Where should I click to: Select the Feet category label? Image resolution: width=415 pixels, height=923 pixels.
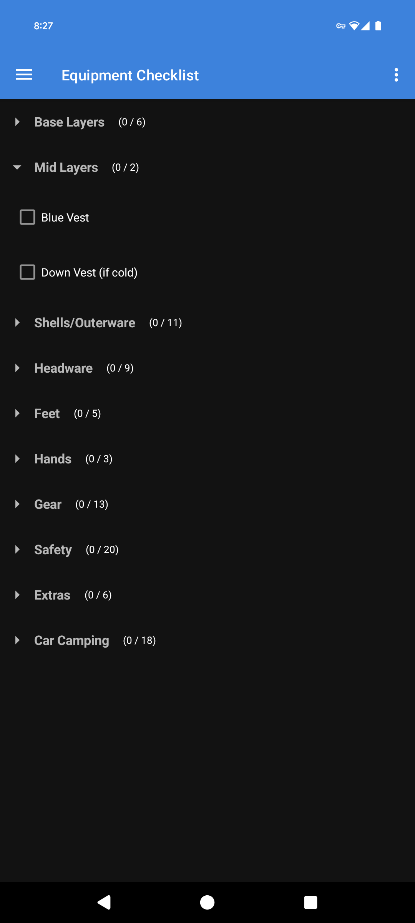coord(47,413)
